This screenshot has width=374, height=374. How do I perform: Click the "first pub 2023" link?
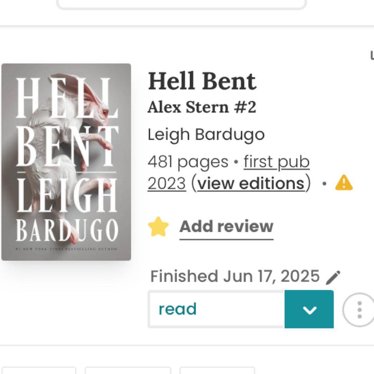229,172
